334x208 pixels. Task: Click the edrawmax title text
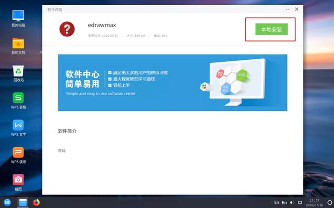pyautogui.click(x=102, y=25)
